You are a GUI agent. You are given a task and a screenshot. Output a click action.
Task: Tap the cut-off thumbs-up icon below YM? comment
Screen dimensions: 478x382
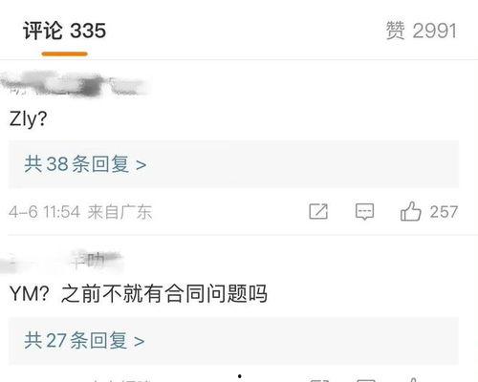click(413, 379)
